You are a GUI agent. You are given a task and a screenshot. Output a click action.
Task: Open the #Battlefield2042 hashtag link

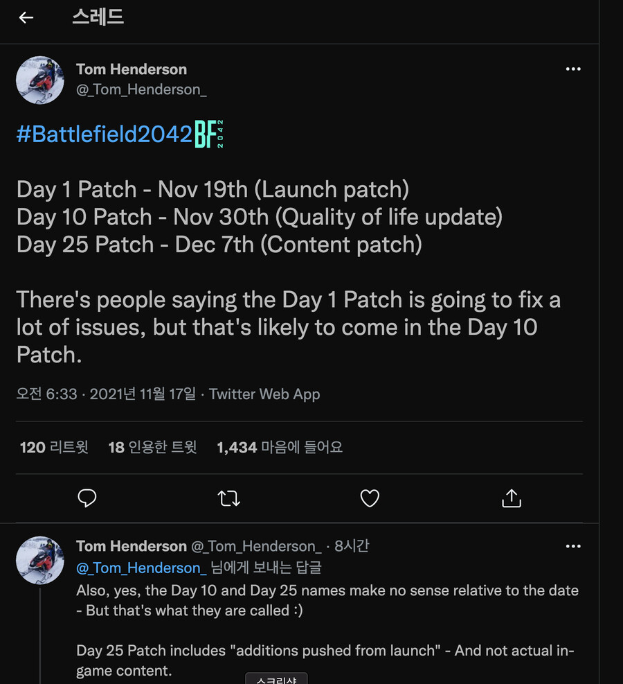coord(104,134)
